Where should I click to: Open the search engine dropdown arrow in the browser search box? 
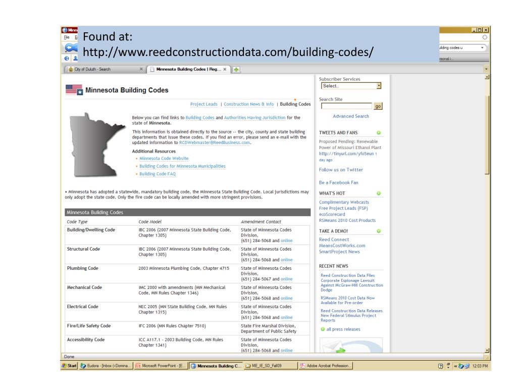pos(482,48)
